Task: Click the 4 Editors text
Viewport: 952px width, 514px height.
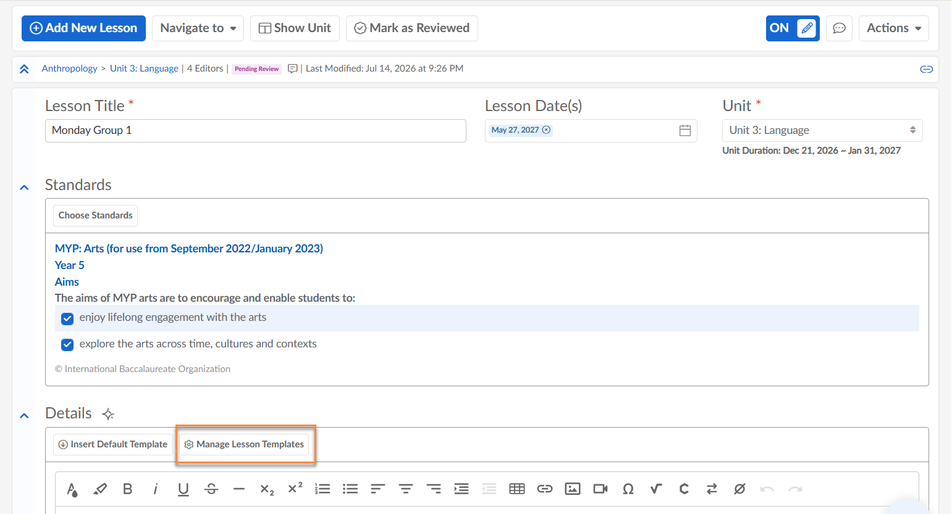Action: click(205, 68)
